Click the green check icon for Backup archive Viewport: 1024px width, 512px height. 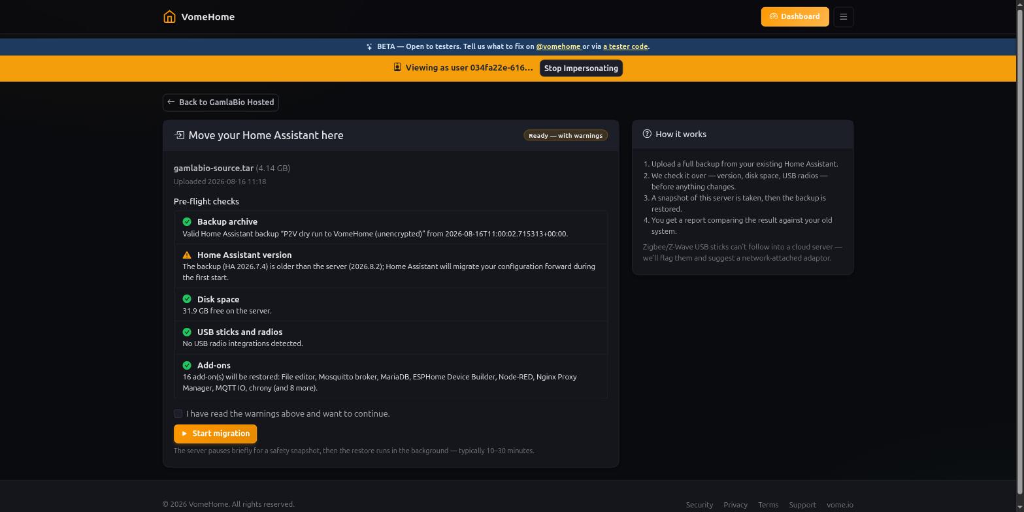[x=187, y=222]
